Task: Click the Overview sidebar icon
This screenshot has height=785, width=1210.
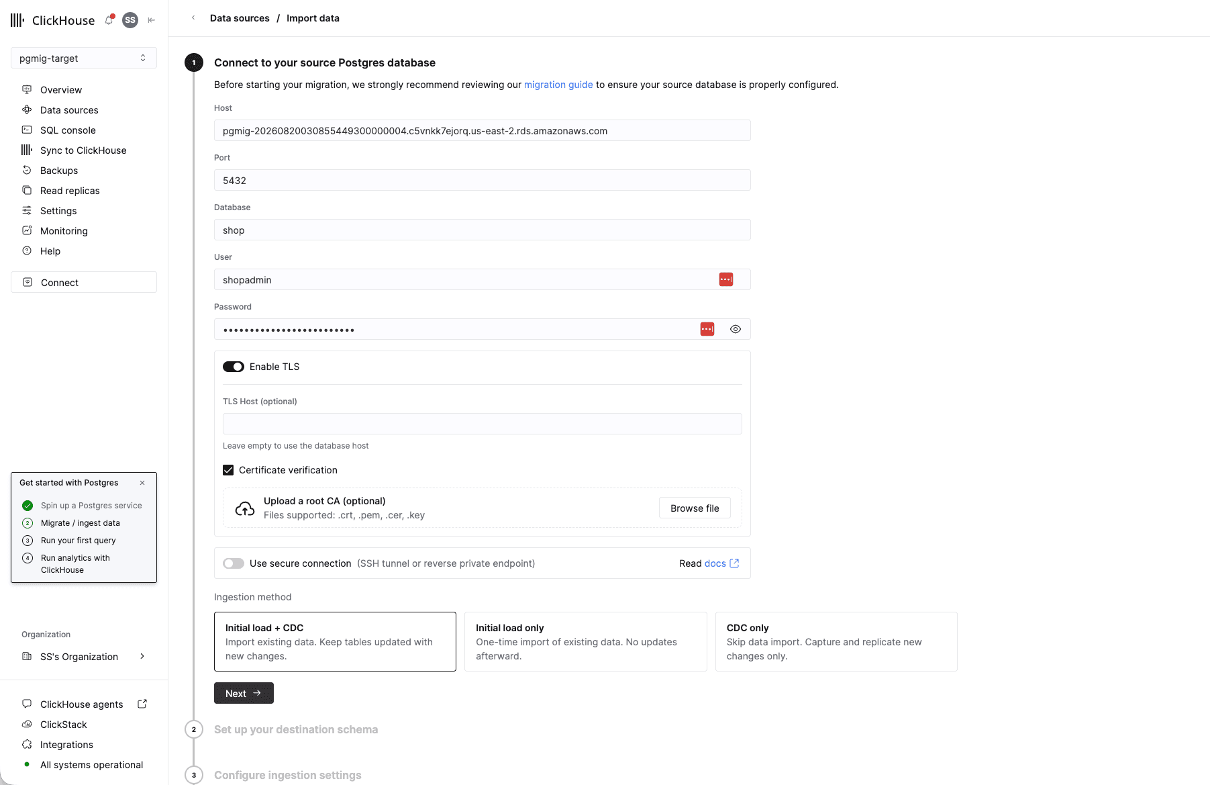Action: coord(27,89)
